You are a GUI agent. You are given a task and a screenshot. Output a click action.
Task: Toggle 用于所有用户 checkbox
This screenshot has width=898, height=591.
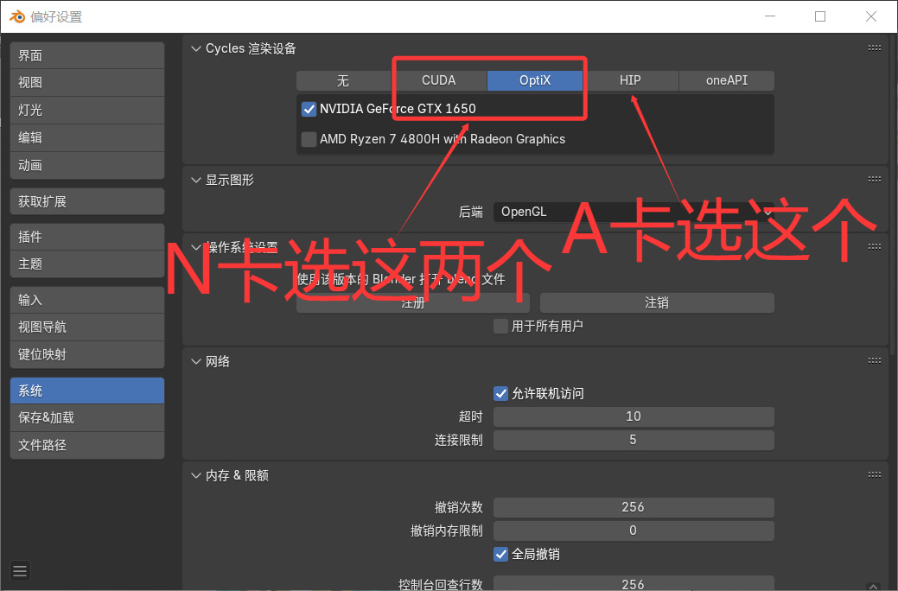click(x=500, y=327)
